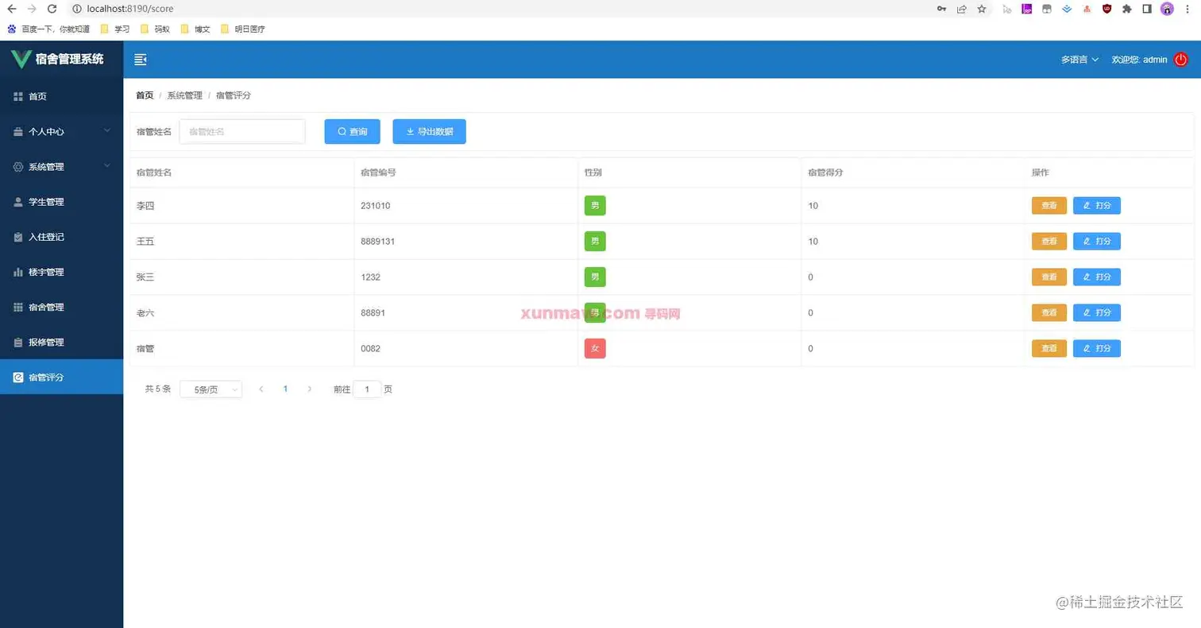Image resolution: width=1201 pixels, height=628 pixels.
Task: Click 查看 for 王五
Action: tap(1048, 241)
